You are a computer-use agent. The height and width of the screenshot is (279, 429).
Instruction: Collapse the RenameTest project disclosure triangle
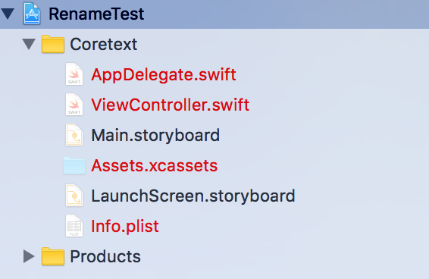point(8,14)
